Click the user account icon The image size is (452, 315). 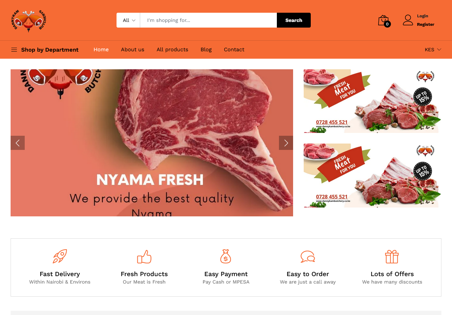click(408, 20)
